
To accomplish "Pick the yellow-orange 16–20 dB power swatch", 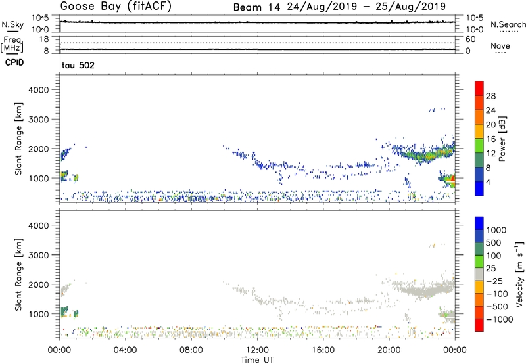I will point(479,131).
